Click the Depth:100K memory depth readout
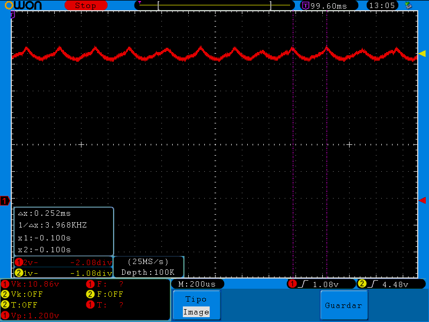 click(148, 272)
